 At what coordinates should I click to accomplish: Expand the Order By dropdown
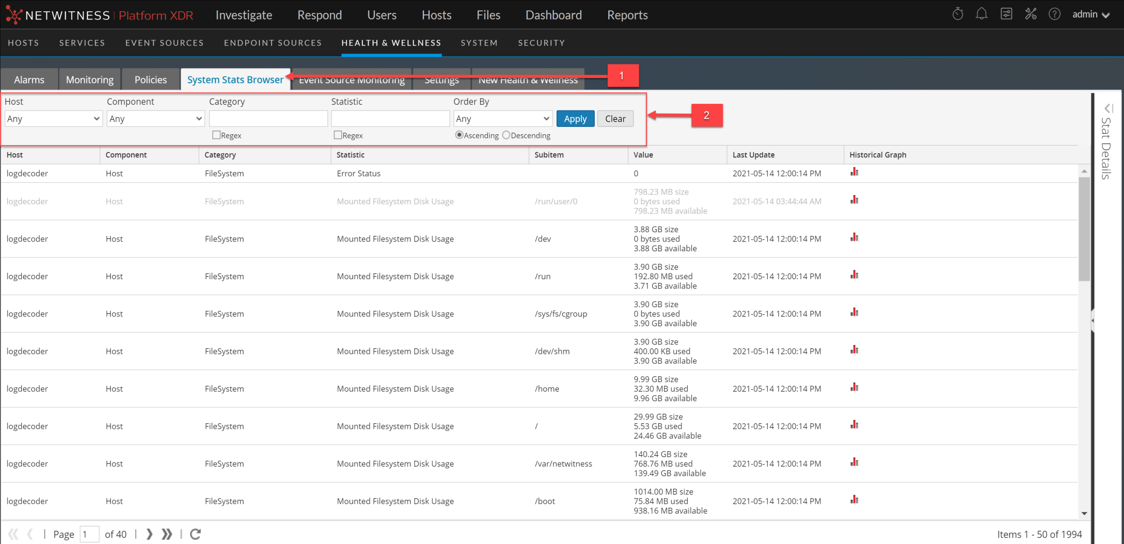[x=502, y=119]
